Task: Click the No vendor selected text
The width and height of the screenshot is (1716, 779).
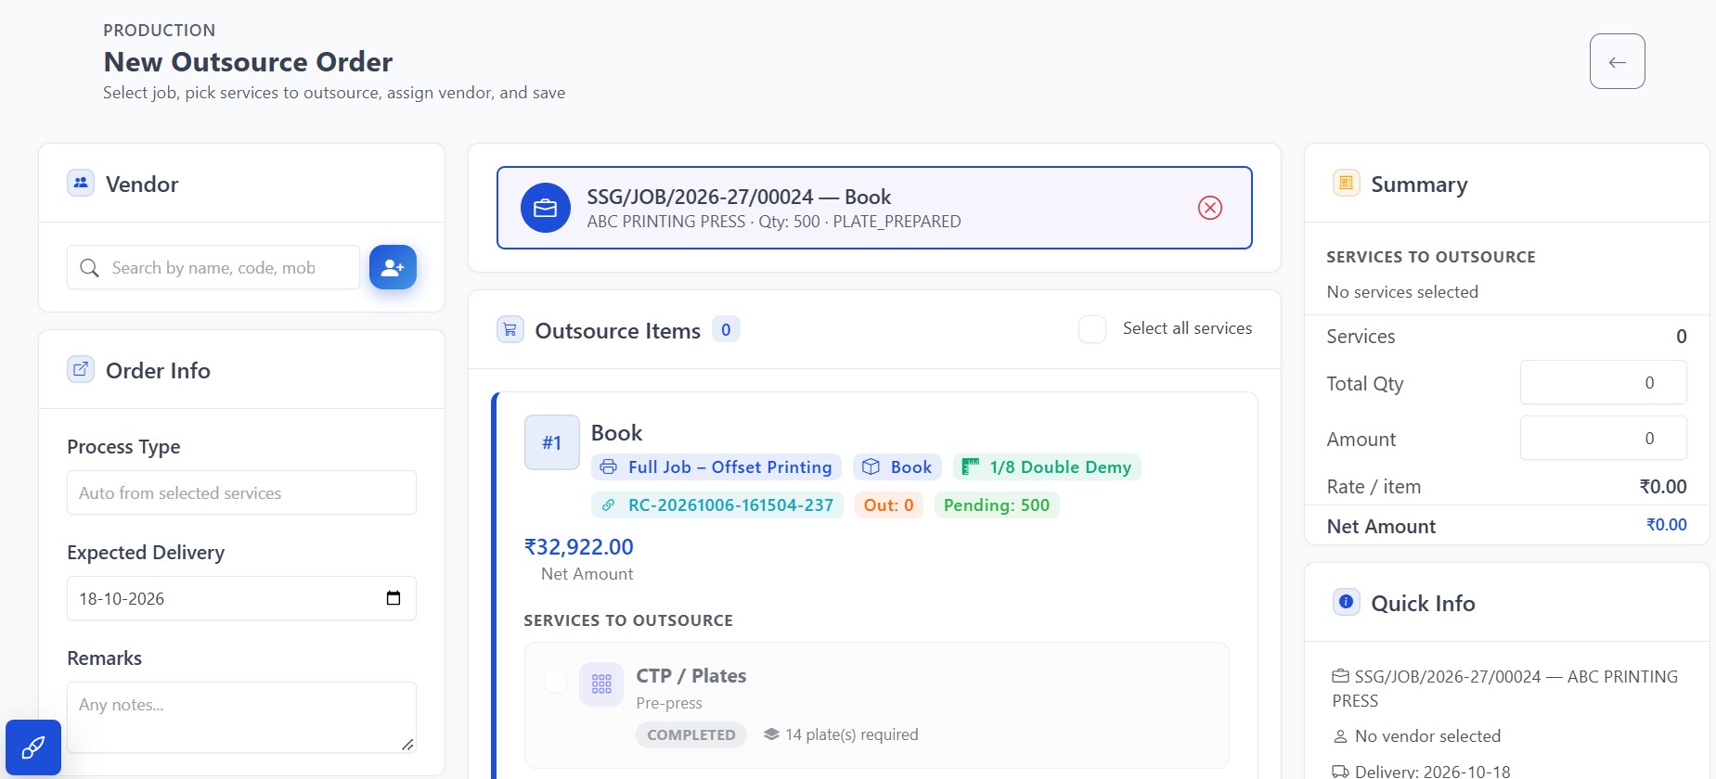Action: tap(1427, 736)
